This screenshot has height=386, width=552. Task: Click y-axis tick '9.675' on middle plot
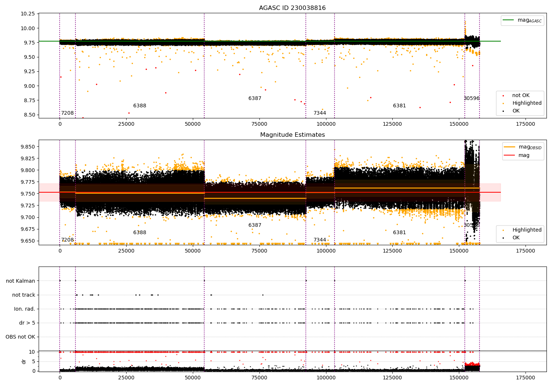[x=28, y=229]
